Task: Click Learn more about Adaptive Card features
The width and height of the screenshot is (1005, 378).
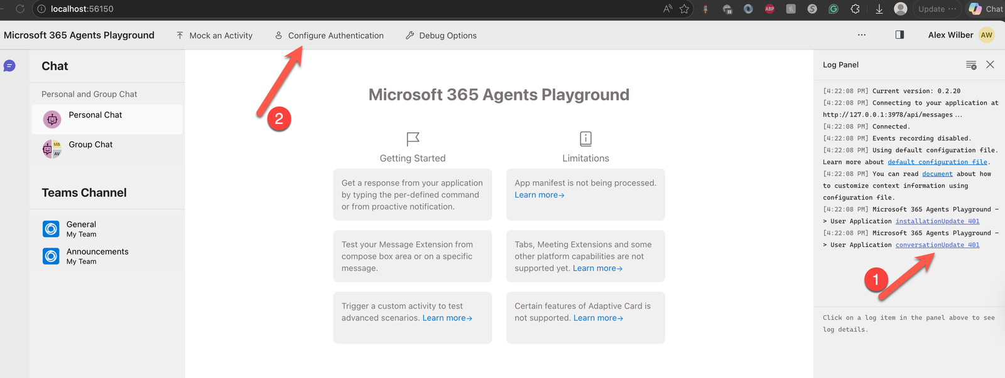Action: coord(598,318)
